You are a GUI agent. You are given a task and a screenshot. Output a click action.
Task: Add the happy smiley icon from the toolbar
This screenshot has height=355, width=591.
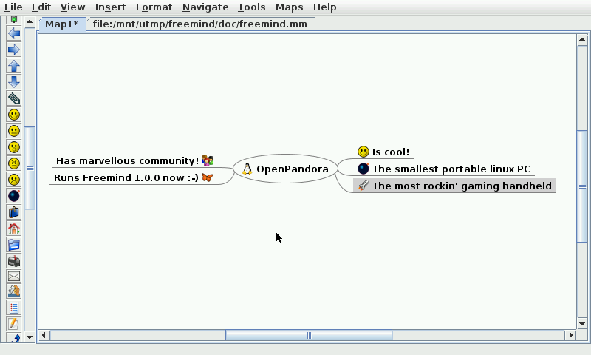14,115
